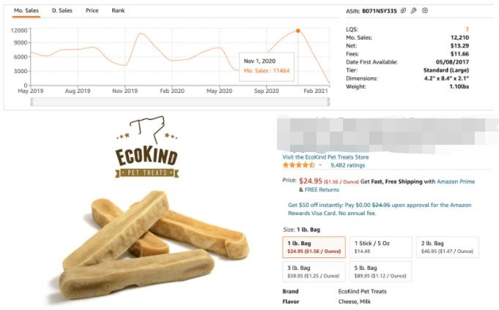The width and height of the screenshot is (499, 310).
Task: Open the 9,482 ratings link
Action: coord(347,165)
